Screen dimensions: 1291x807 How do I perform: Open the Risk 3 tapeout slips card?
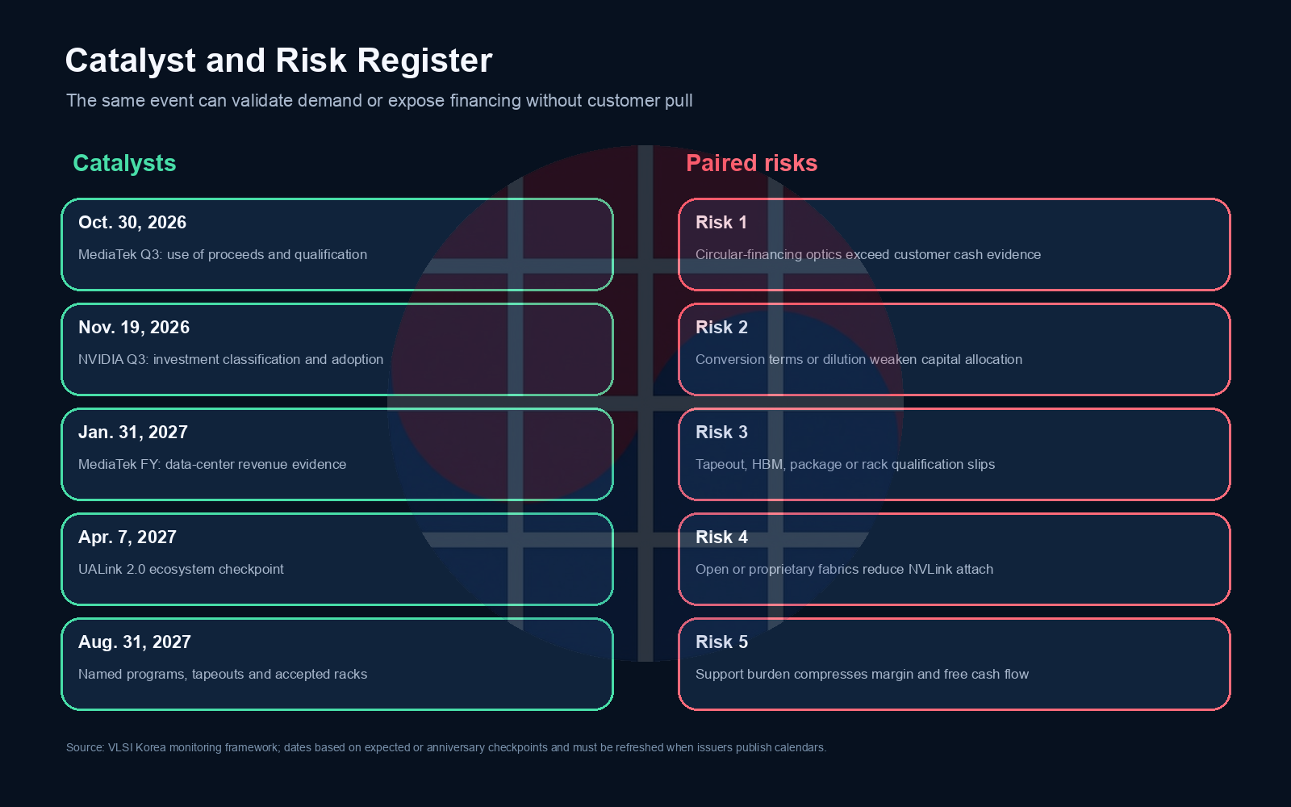pos(955,454)
